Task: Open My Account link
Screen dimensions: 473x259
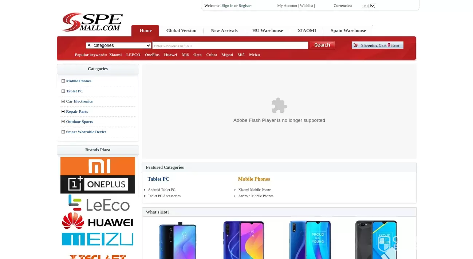Action: pyautogui.click(x=287, y=5)
